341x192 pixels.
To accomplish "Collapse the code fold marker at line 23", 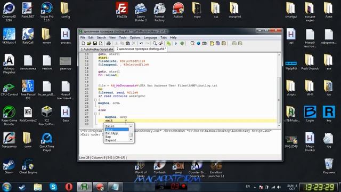I will (95, 100).
